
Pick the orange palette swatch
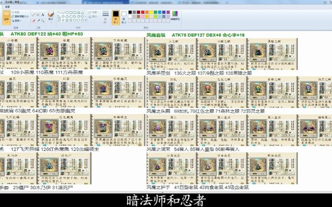[x=147, y=12]
